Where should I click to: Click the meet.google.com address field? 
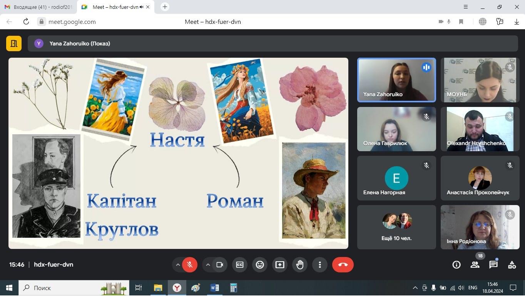coord(72,22)
